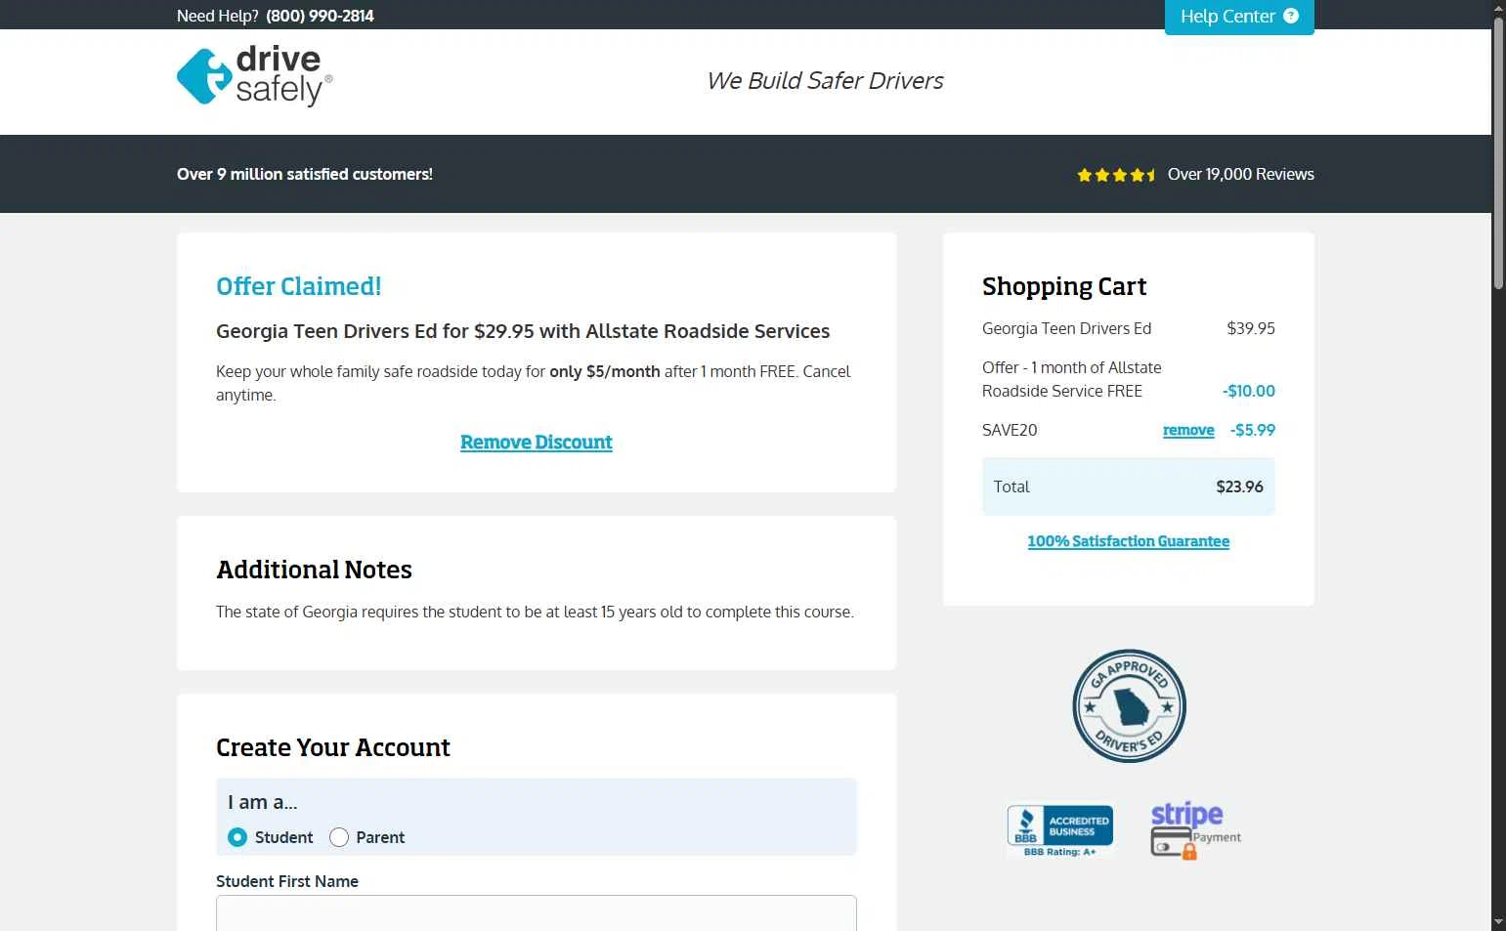Click the Stripe Payment badge
1506x931 pixels.
pos(1194,830)
